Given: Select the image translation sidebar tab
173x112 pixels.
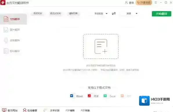Looking at the screenshot, I should (x=13, y=30).
